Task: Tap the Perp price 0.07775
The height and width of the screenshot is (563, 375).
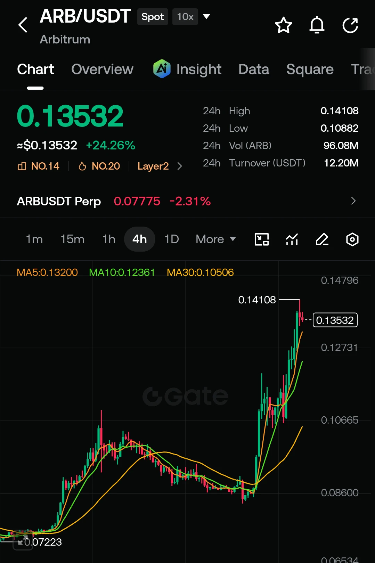Action: point(137,201)
